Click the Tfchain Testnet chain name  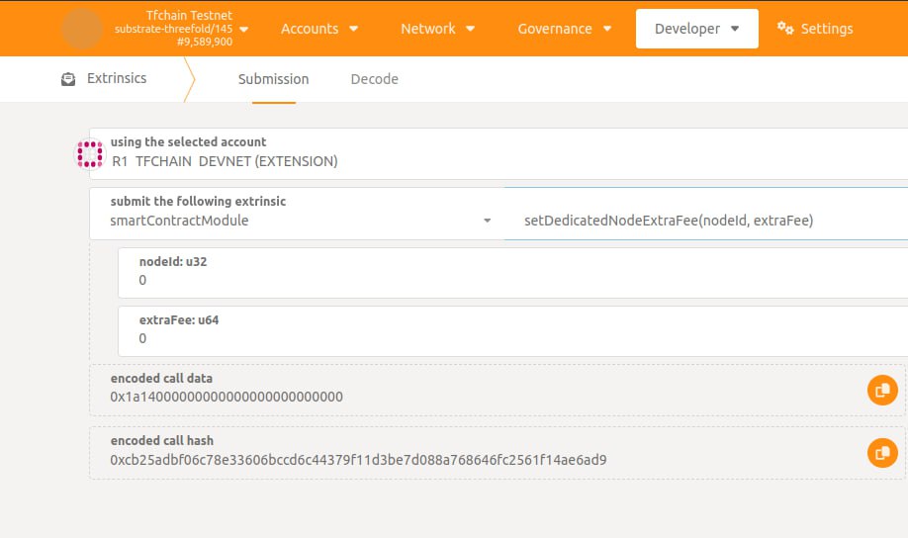(189, 15)
